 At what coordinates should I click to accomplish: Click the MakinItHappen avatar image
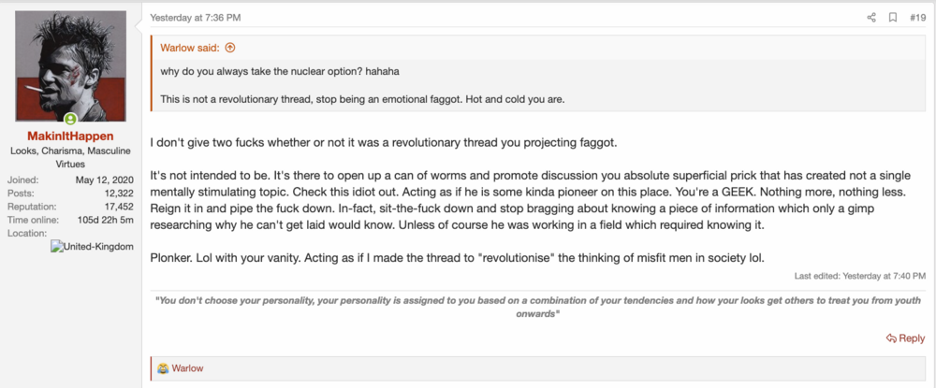pyautogui.click(x=70, y=66)
